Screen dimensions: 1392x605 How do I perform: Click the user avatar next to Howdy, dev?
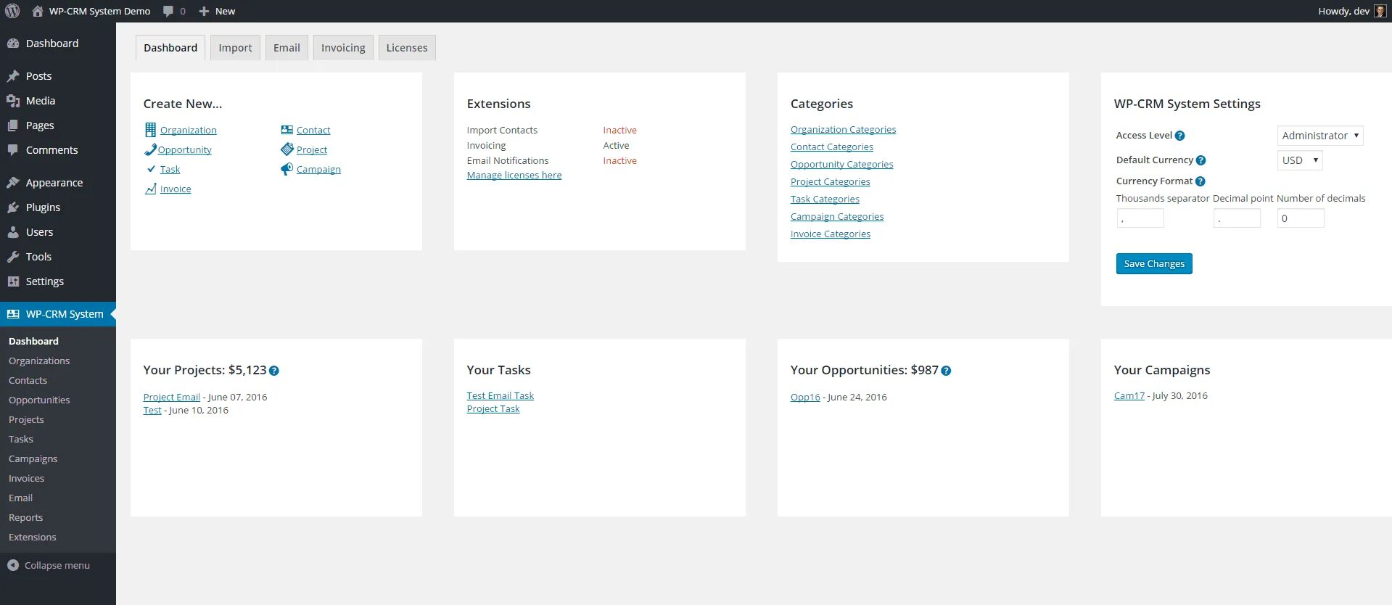[x=1380, y=11]
